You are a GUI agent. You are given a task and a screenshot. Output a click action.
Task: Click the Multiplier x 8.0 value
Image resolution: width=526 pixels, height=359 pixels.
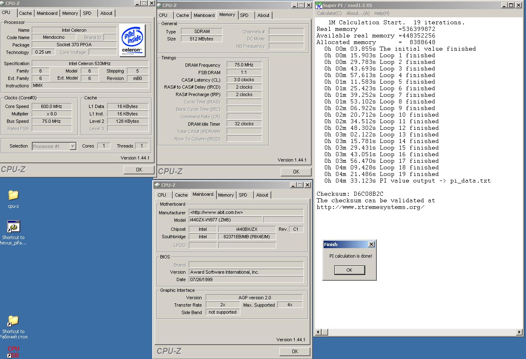click(52, 114)
